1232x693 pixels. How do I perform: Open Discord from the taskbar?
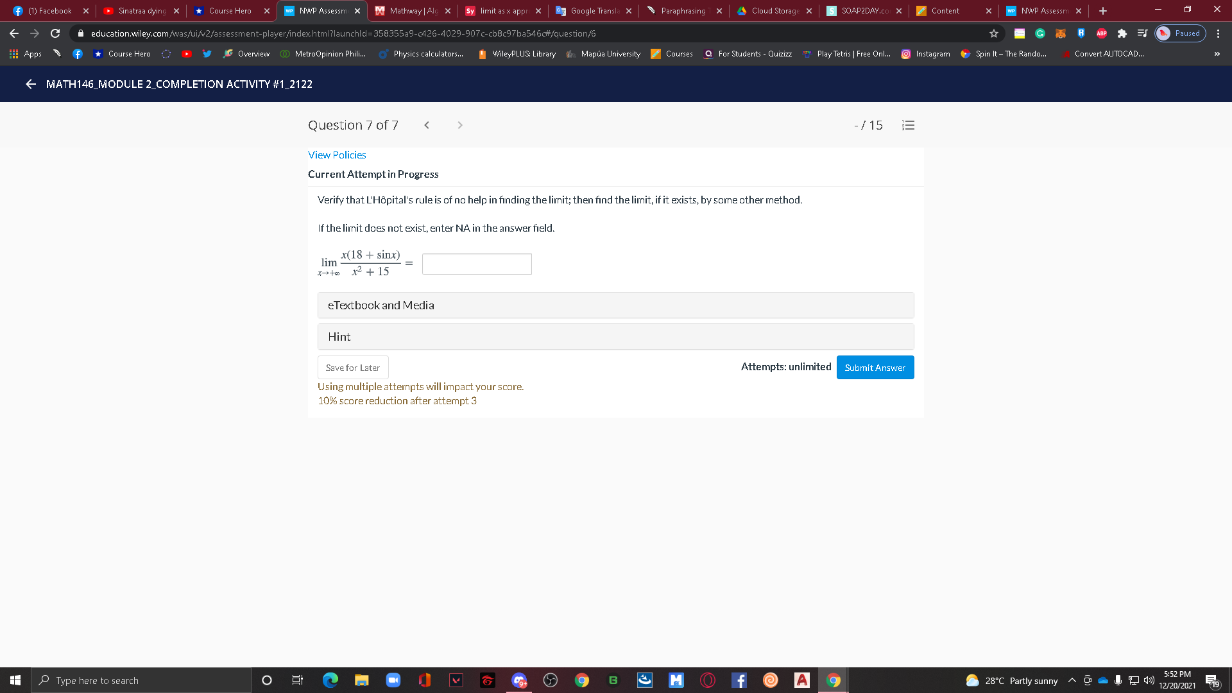pos(519,680)
